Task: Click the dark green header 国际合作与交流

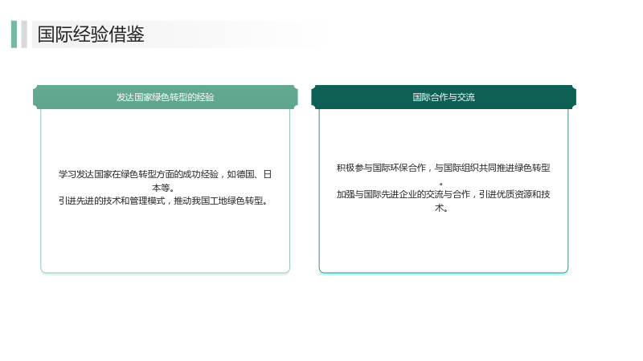Action: 444,97
